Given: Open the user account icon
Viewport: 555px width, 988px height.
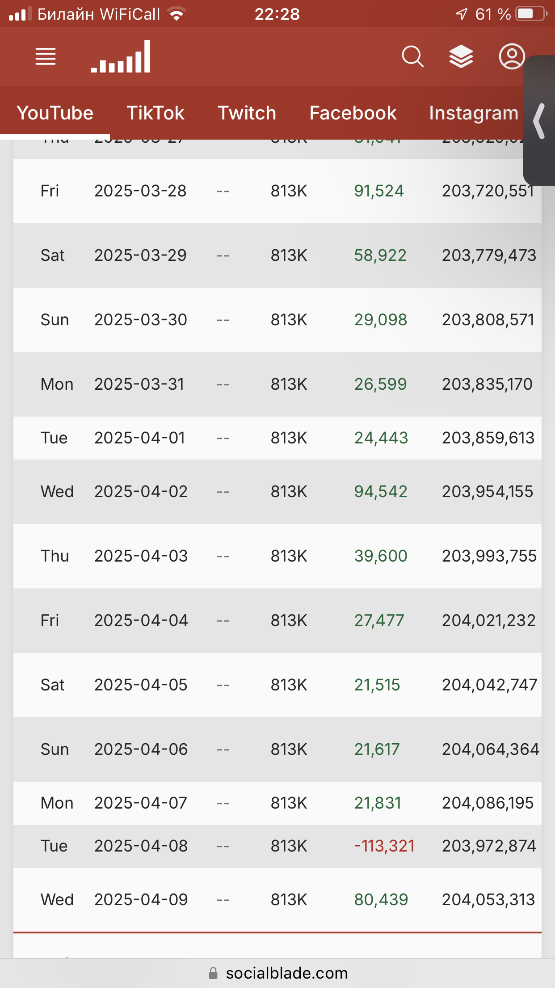Looking at the screenshot, I should (x=511, y=57).
